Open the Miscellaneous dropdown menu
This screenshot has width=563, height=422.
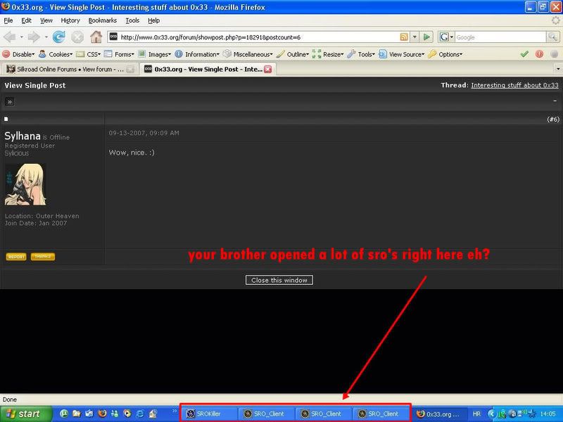click(248, 54)
